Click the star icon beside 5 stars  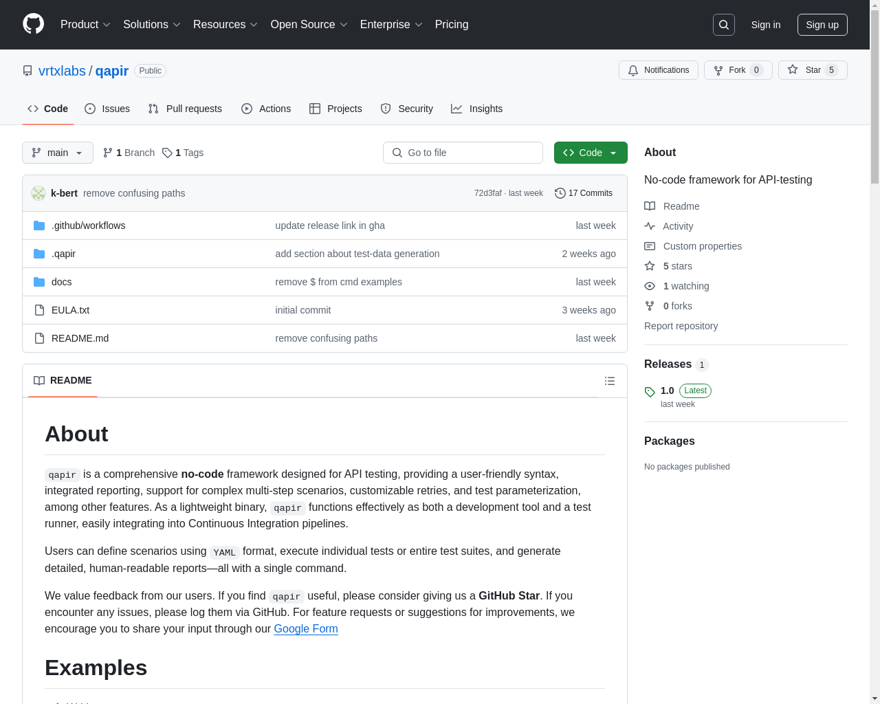coord(650,266)
